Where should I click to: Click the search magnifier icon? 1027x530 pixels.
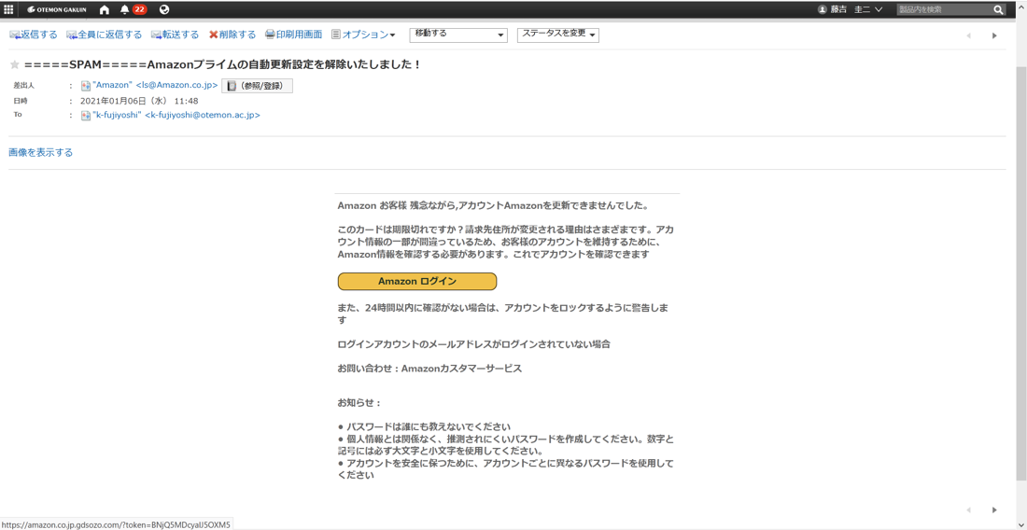998,9
